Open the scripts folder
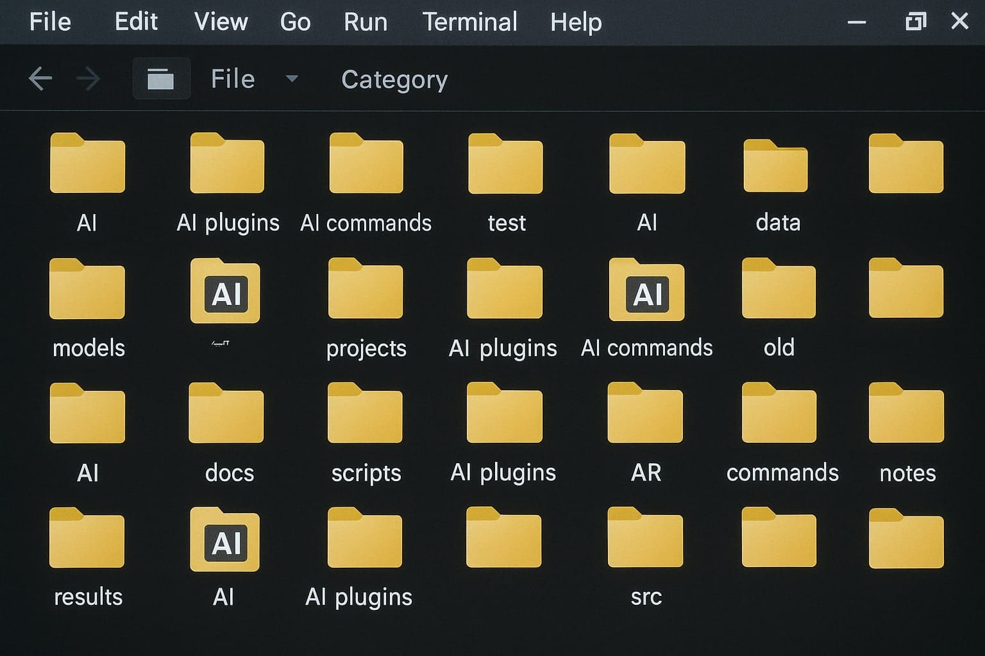This screenshot has height=656, width=985. tap(365, 413)
